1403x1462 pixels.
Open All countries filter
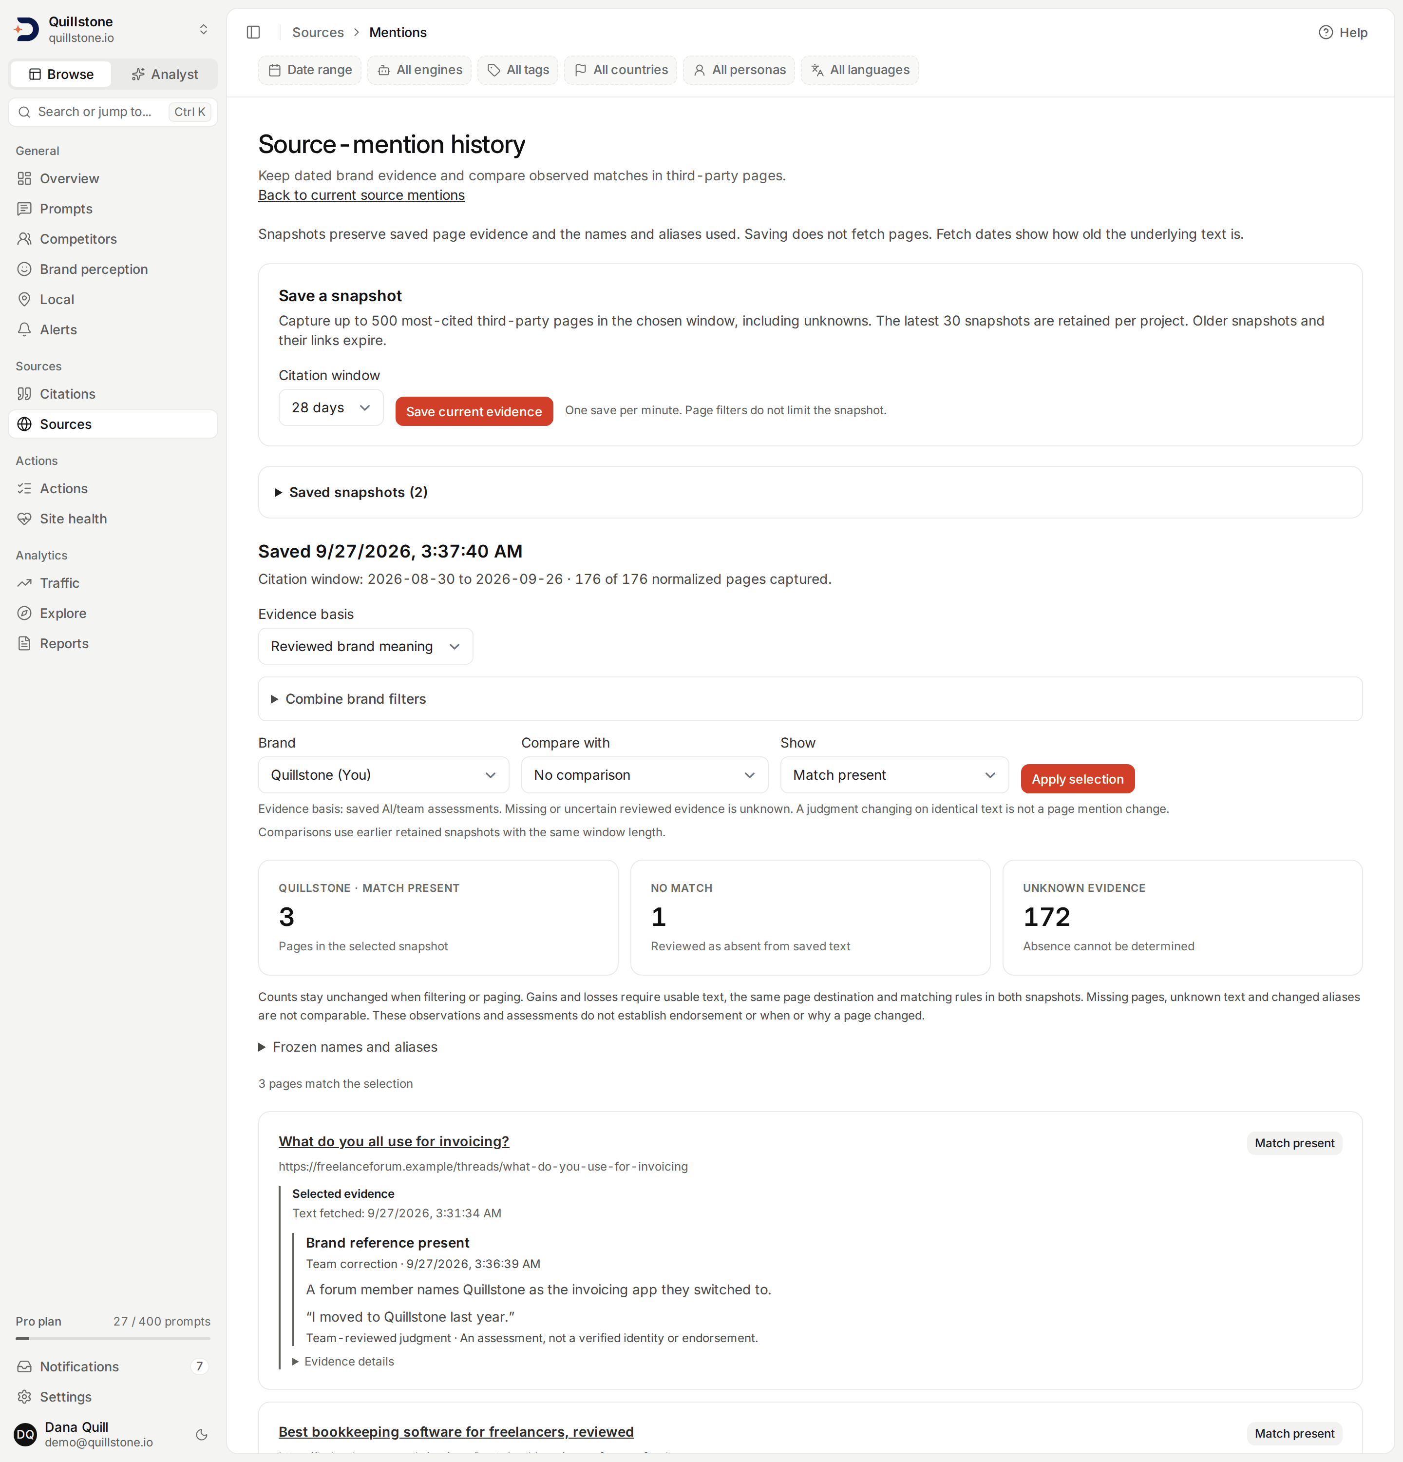(x=621, y=70)
